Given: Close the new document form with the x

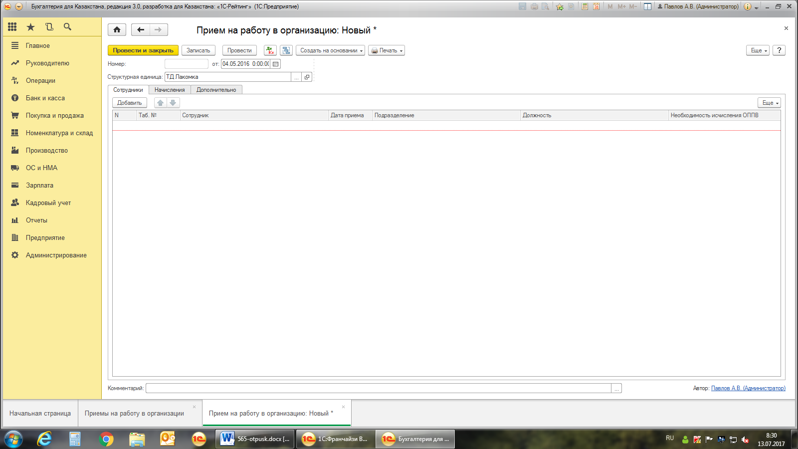Looking at the screenshot, I should (x=786, y=28).
